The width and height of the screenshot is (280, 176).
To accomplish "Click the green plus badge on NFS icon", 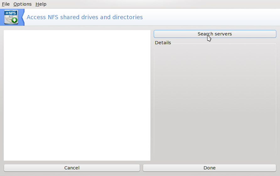I will tap(14, 20).
